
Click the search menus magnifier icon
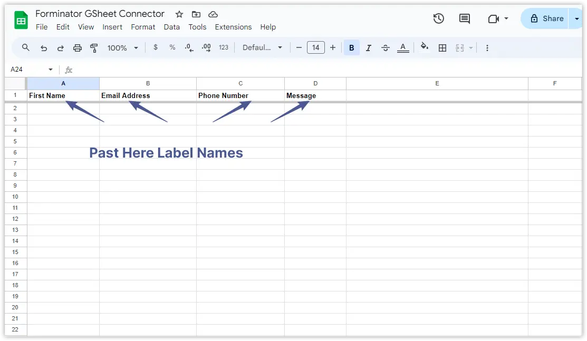pos(26,48)
